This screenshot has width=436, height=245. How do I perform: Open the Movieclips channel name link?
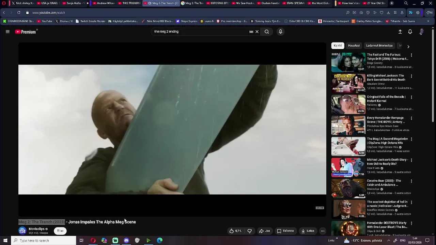(36, 229)
